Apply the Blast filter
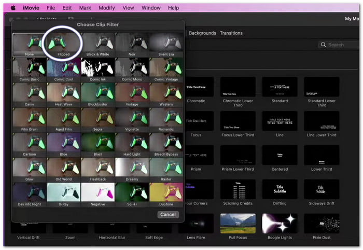This screenshot has width=363, height=250. click(x=97, y=145)
